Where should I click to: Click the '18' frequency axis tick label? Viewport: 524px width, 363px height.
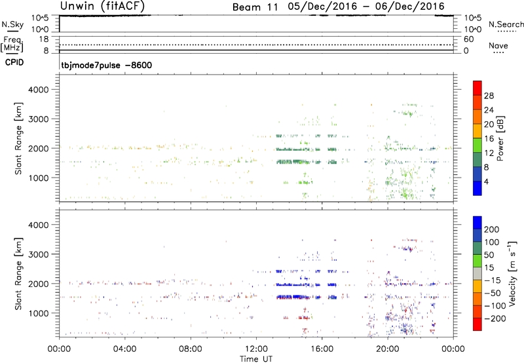44,39
